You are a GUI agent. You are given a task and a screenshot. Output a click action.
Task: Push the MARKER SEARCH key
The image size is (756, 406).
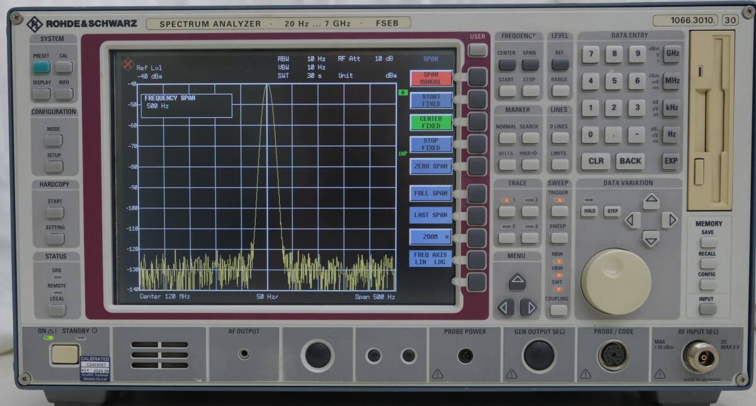pos(530,138)
